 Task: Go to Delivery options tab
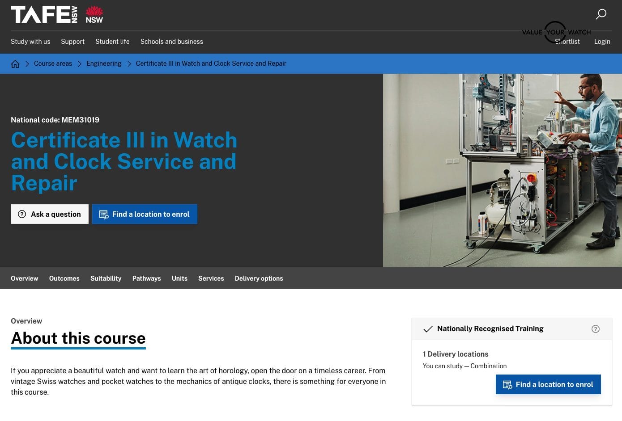pyautogui.click(x=259, y=278)
